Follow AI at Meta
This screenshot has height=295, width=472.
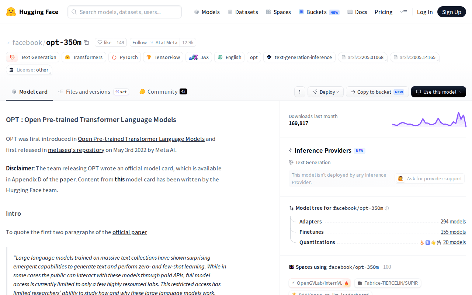[x=155, y=42]
